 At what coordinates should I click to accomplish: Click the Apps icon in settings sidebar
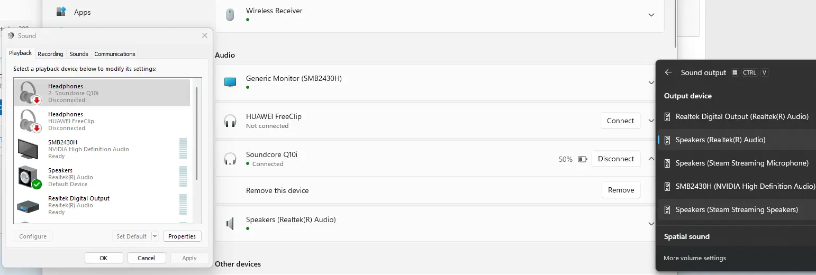61,12
